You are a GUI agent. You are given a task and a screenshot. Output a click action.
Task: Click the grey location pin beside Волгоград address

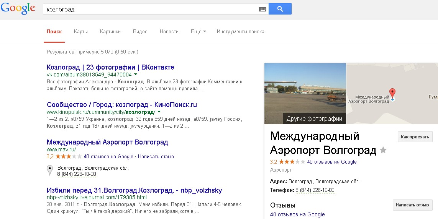[50, 170]
